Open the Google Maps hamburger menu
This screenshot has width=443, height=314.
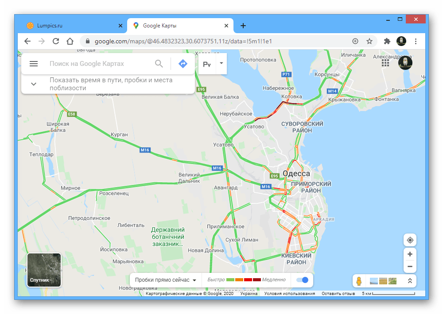pos(34,64)
